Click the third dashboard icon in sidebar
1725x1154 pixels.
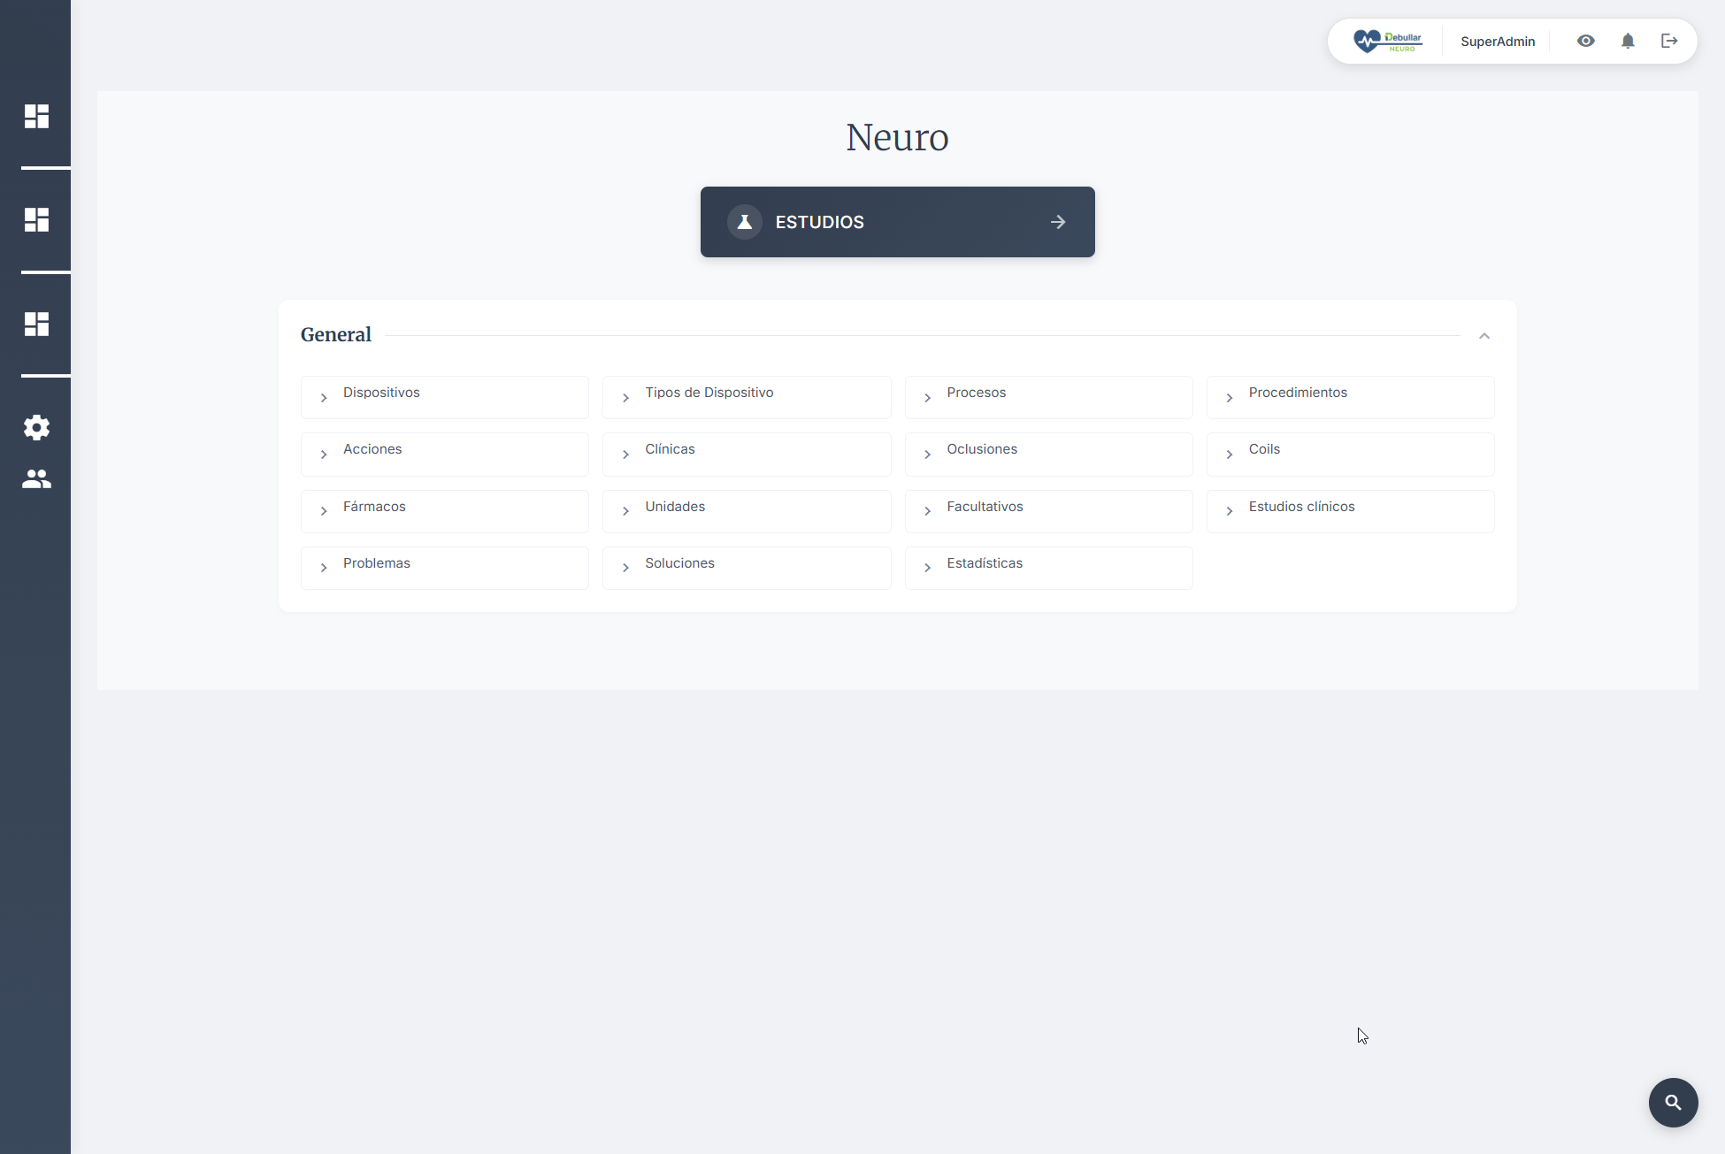point(36,325)
